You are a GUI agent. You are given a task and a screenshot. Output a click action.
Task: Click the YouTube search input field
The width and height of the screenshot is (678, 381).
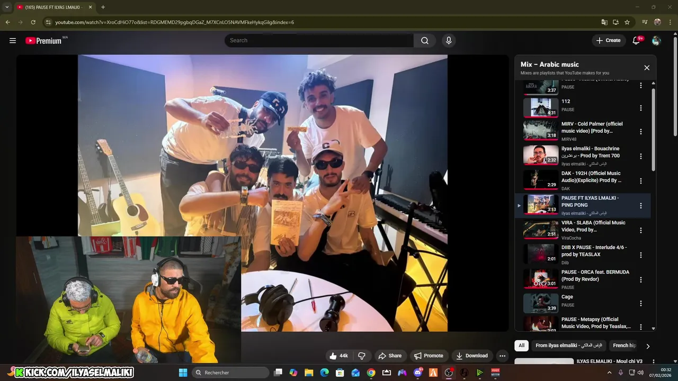(x=319, y=40)
